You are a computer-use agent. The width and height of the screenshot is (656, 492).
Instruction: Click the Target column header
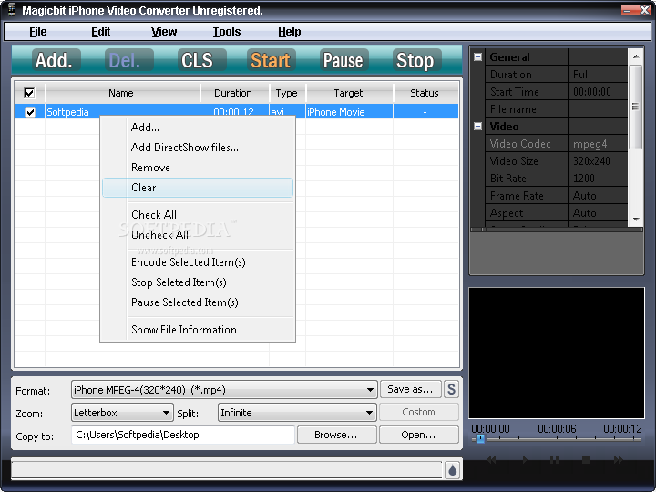(349, 93)
